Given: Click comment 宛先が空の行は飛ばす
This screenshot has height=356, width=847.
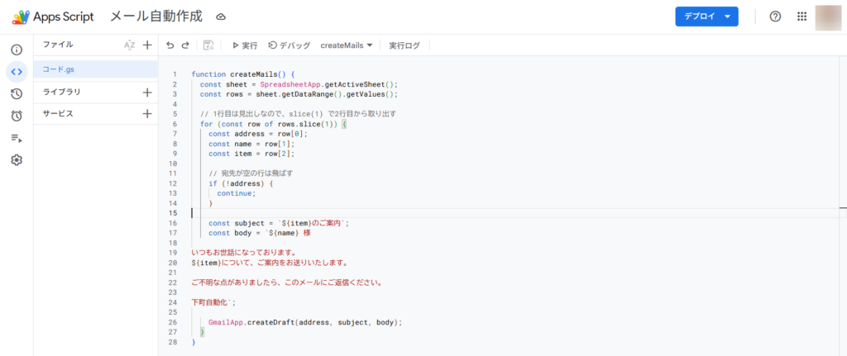Looking at the screenshot, I should [251, 173].
